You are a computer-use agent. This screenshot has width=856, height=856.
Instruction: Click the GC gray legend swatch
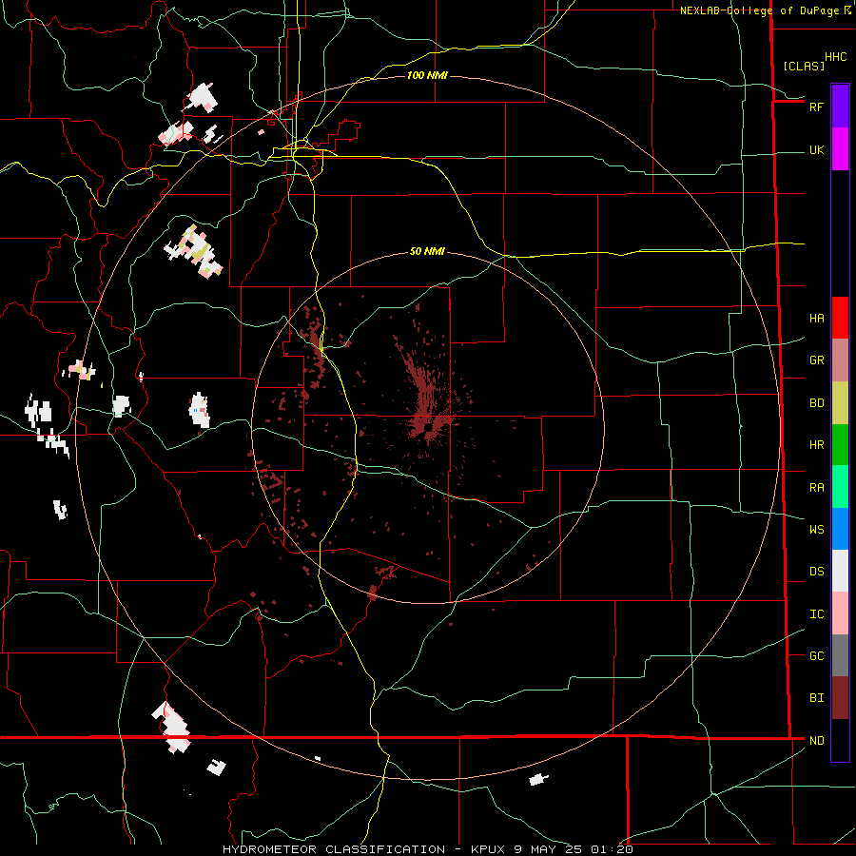[x=840, y=655]
